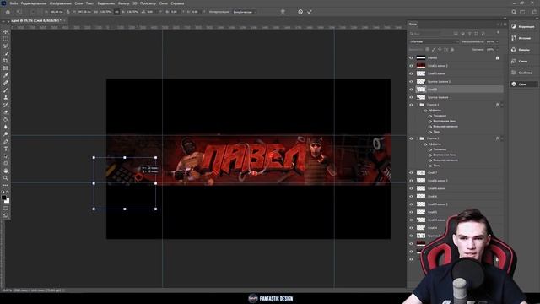Toggle the aspect ratio link icon
Viewport: 540px width, 304px height.
(116, 12)
